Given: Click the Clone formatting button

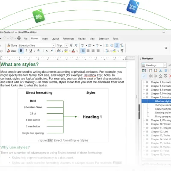Looking at the screenshot, I should (12, 45).
